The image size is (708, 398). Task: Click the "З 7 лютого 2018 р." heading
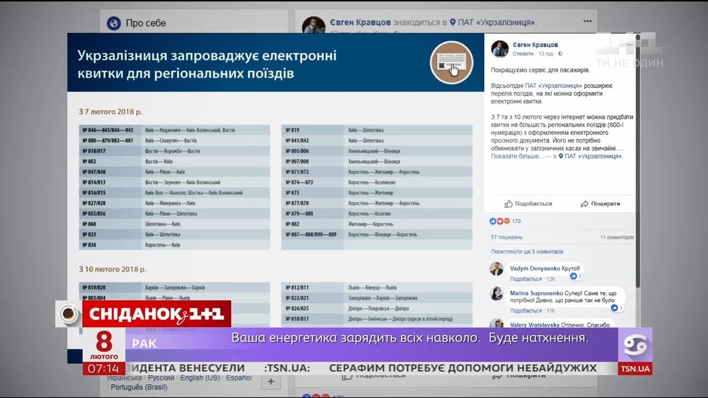pos(110,112)
